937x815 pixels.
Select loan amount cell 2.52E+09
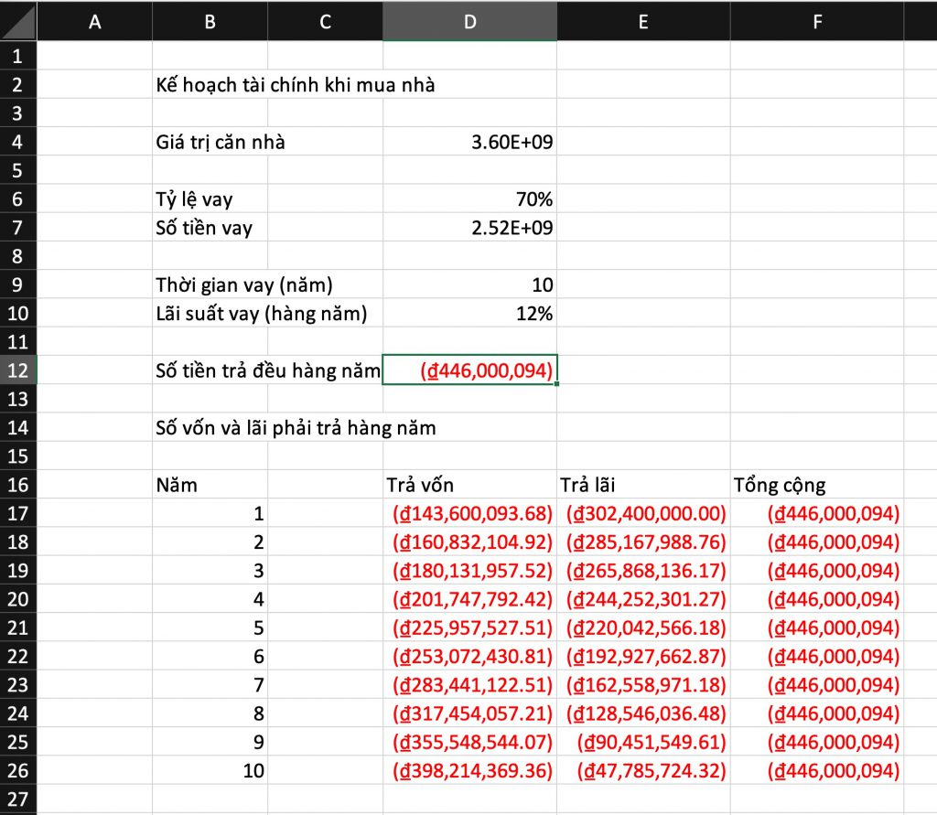469,227
